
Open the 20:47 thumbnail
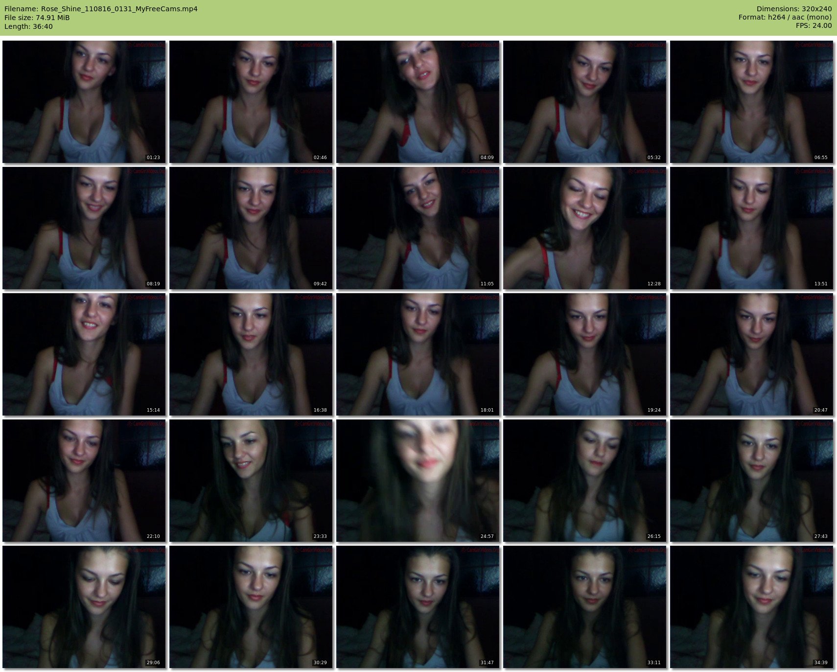[x=751, y=354]
